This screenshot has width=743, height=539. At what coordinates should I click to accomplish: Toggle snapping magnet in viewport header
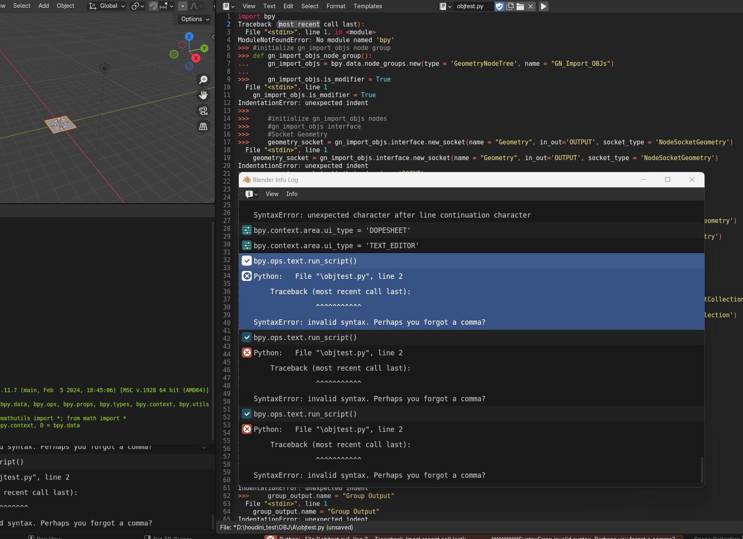[x=153, y=6]
